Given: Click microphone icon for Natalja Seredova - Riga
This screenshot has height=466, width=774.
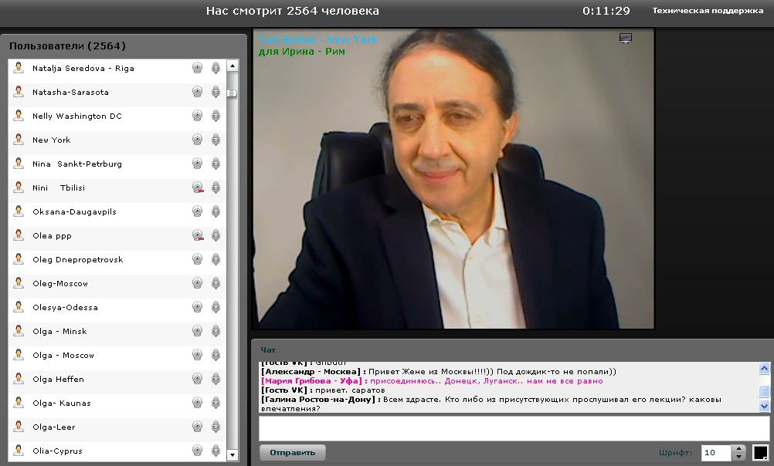Looking at the screenshot, I should pos(216,68).
